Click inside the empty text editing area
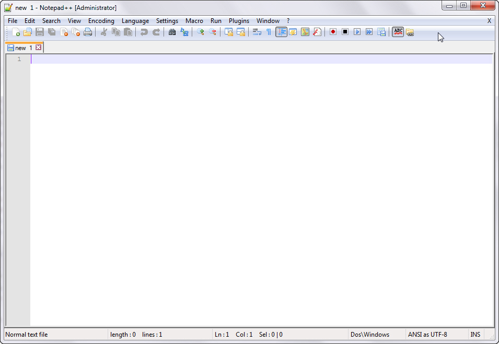The image size is (499, 344). point(261,191)
